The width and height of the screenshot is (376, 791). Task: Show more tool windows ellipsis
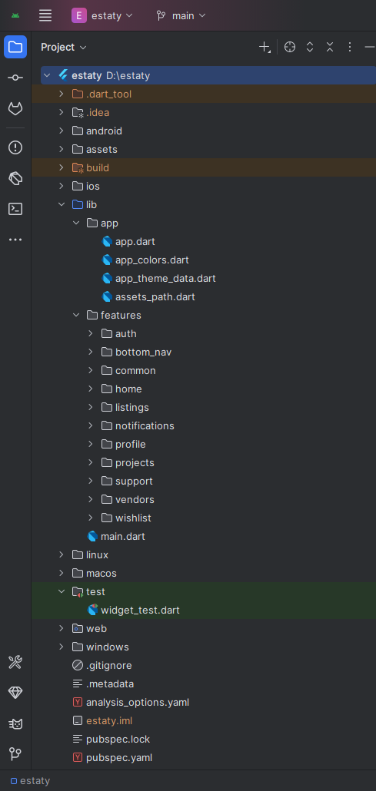point(15,240)
